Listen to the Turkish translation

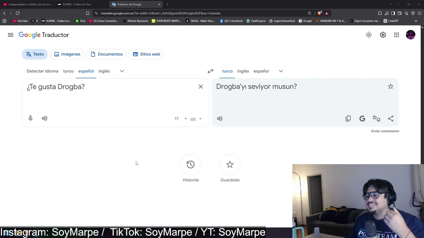[x=220, y=119]
